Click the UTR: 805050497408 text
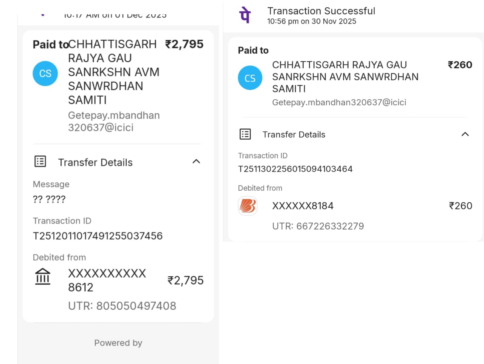 [122, 306]
